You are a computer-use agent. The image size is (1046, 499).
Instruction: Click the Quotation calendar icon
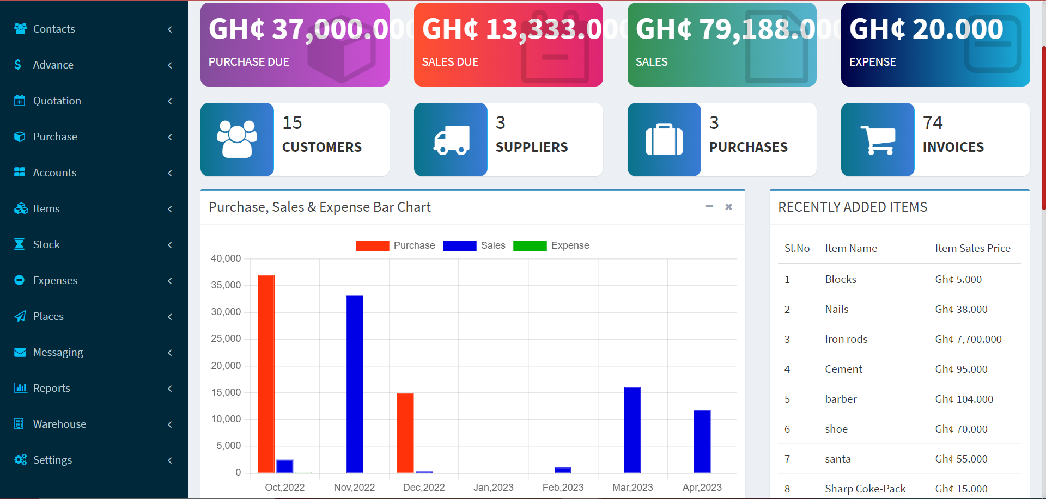(x=20, y=101)
